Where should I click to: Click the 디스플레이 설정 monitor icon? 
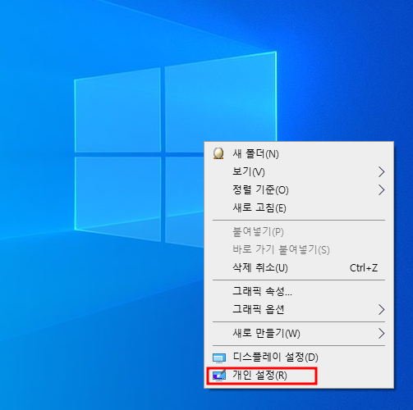[x=219, y=358]
